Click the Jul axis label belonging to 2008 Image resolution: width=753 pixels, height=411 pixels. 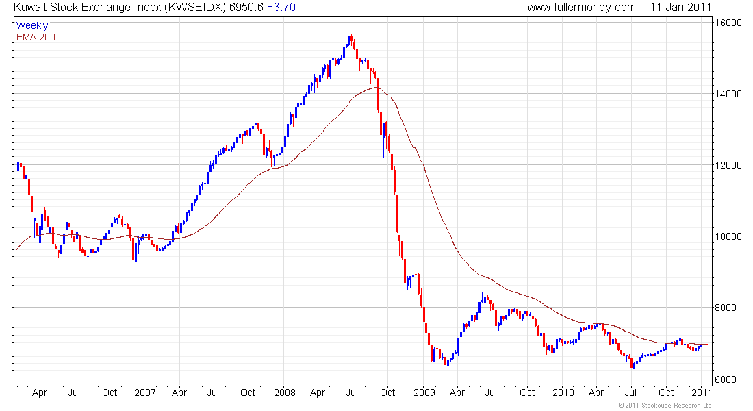pos(352,393)
